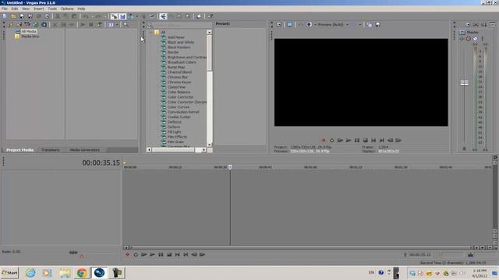Switch to Media Generators tab

click(x=85, y=150)
